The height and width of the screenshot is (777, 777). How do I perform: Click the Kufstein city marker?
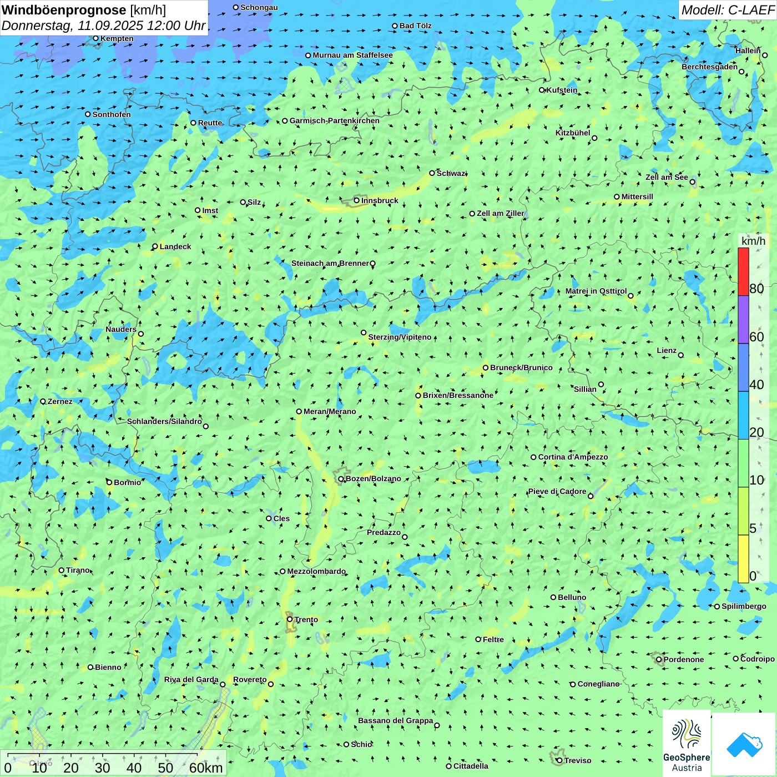pyautogui.click(x=542, y=90)
